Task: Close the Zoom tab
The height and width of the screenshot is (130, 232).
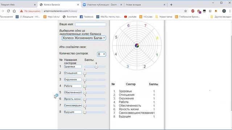Action: (x=121, y=5)
